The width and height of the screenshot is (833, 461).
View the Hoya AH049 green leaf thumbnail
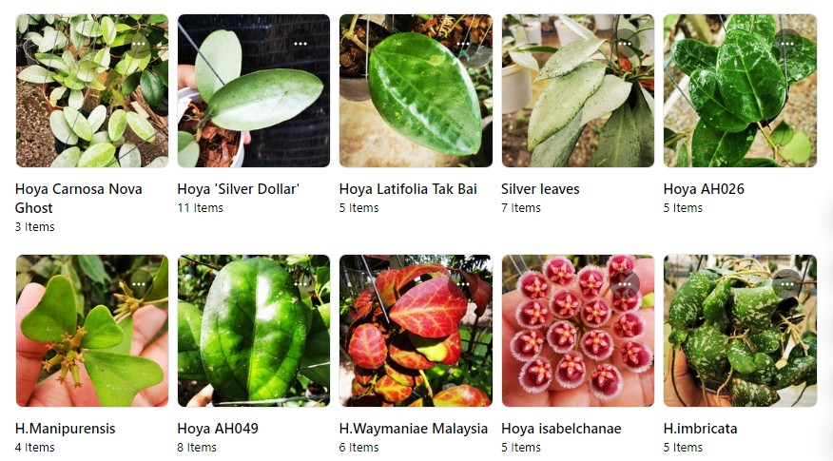point(254,331)
